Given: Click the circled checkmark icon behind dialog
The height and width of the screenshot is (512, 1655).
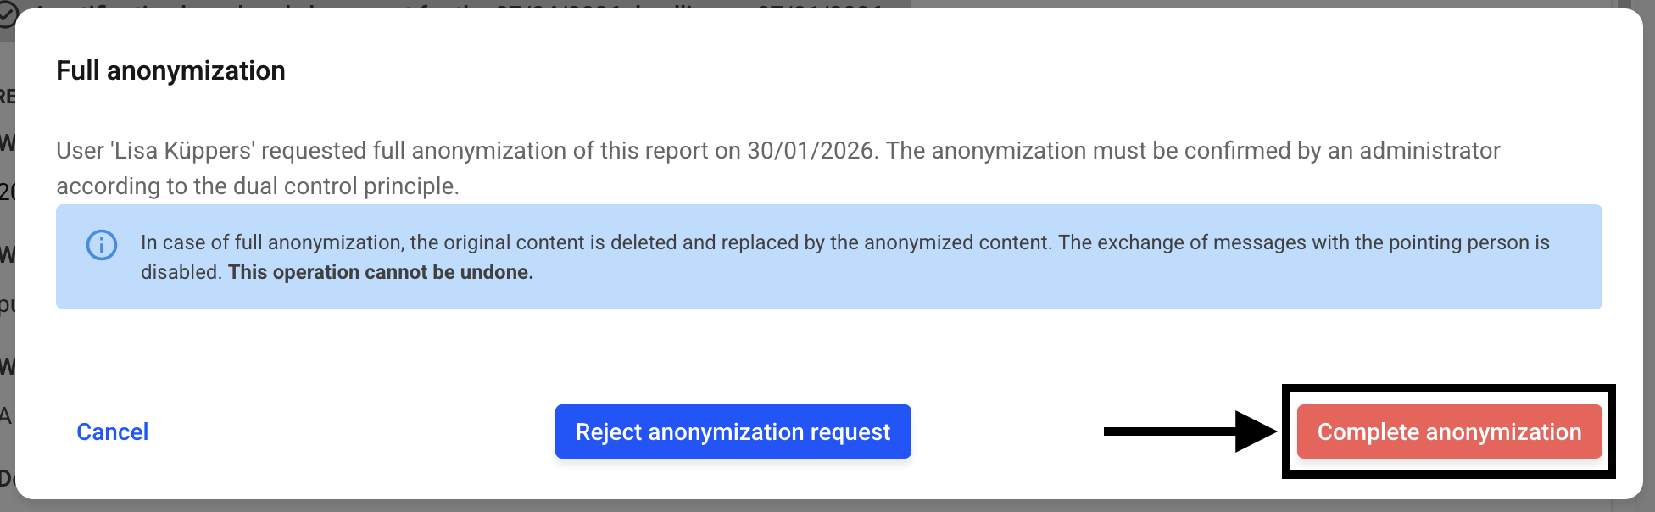Looking at the screenshot, I should (x=7, y=14).
